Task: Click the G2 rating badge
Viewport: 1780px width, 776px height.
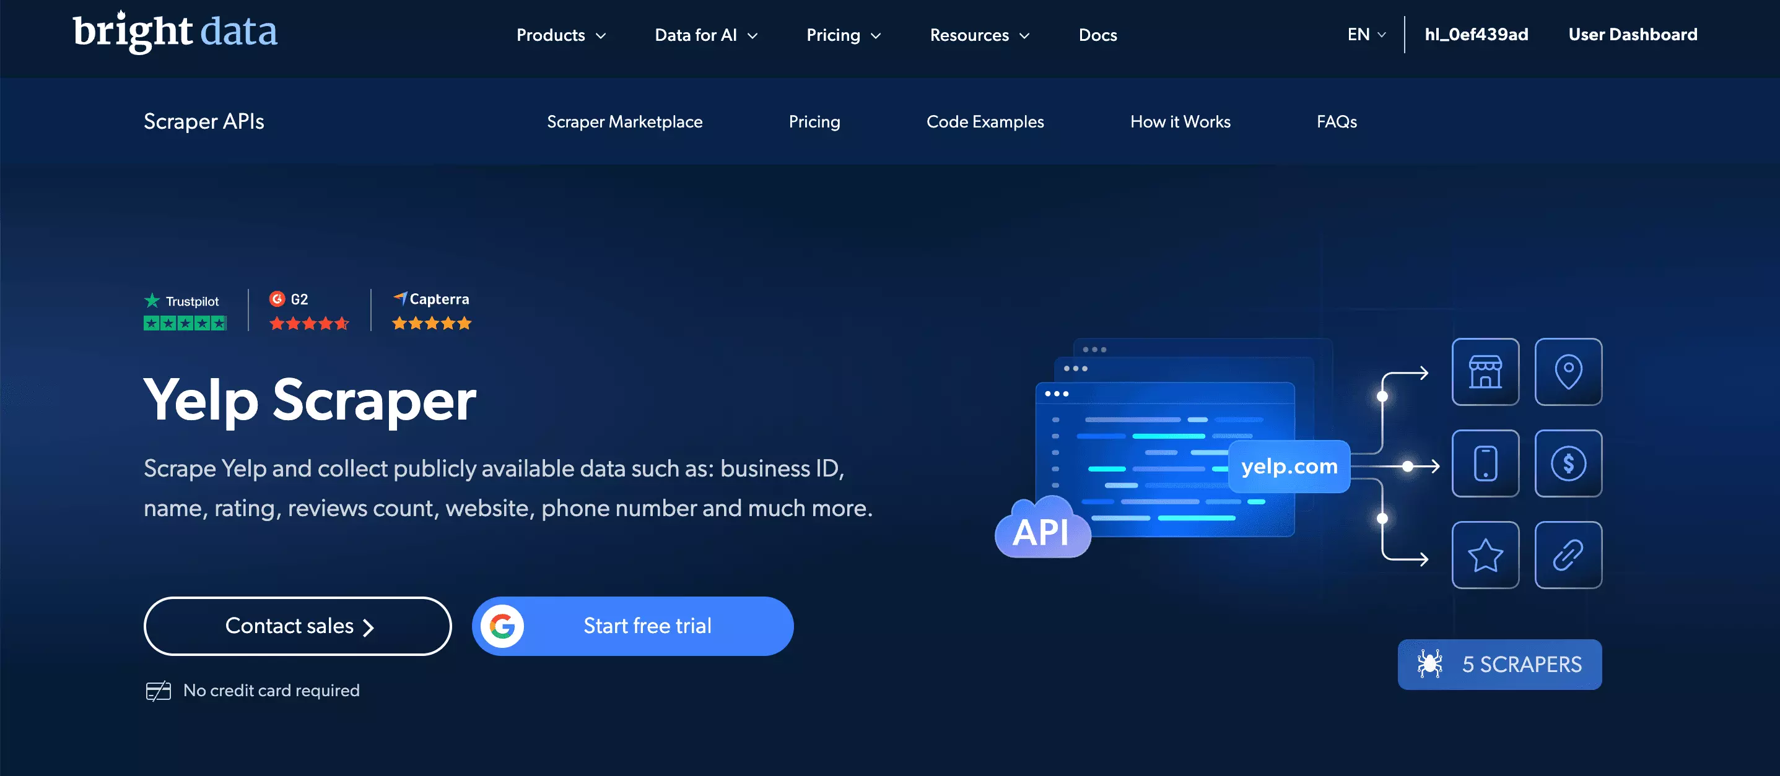Action: tap(309, 311)
